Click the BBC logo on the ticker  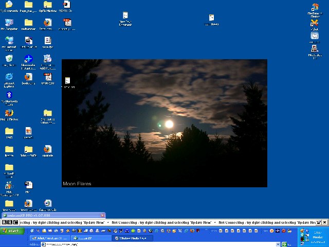tap(10, 222)
